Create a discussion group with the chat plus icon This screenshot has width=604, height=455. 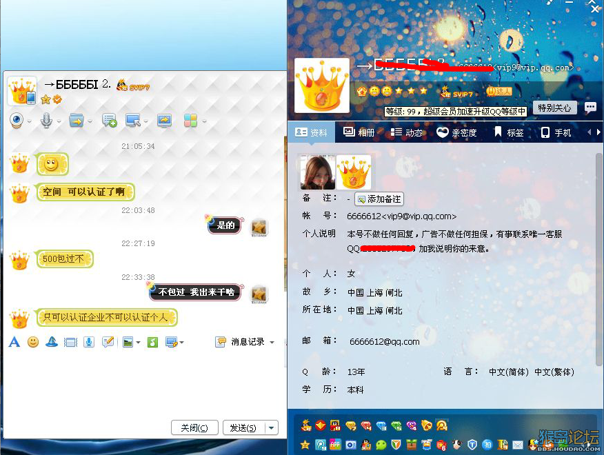(x=110, y=121)
